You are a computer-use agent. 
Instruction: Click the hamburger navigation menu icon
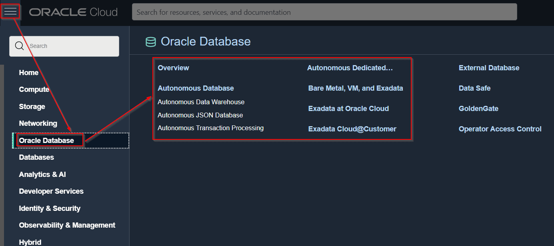(10, 12)
